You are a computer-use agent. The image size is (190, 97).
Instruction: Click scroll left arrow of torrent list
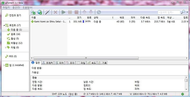32,58
